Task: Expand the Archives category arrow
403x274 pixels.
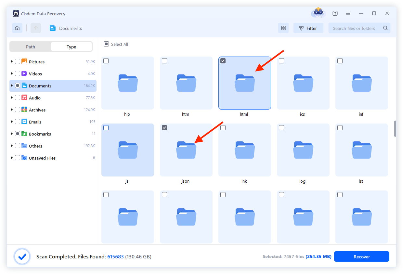Action: click(12, 110)
